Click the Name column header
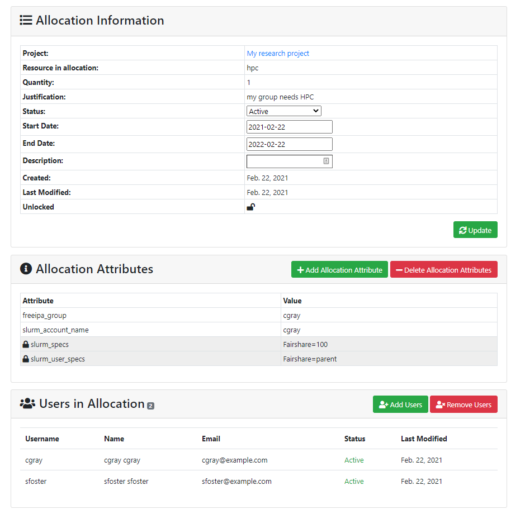The height and width of the screenshot is (514, 525). [114, 439]
